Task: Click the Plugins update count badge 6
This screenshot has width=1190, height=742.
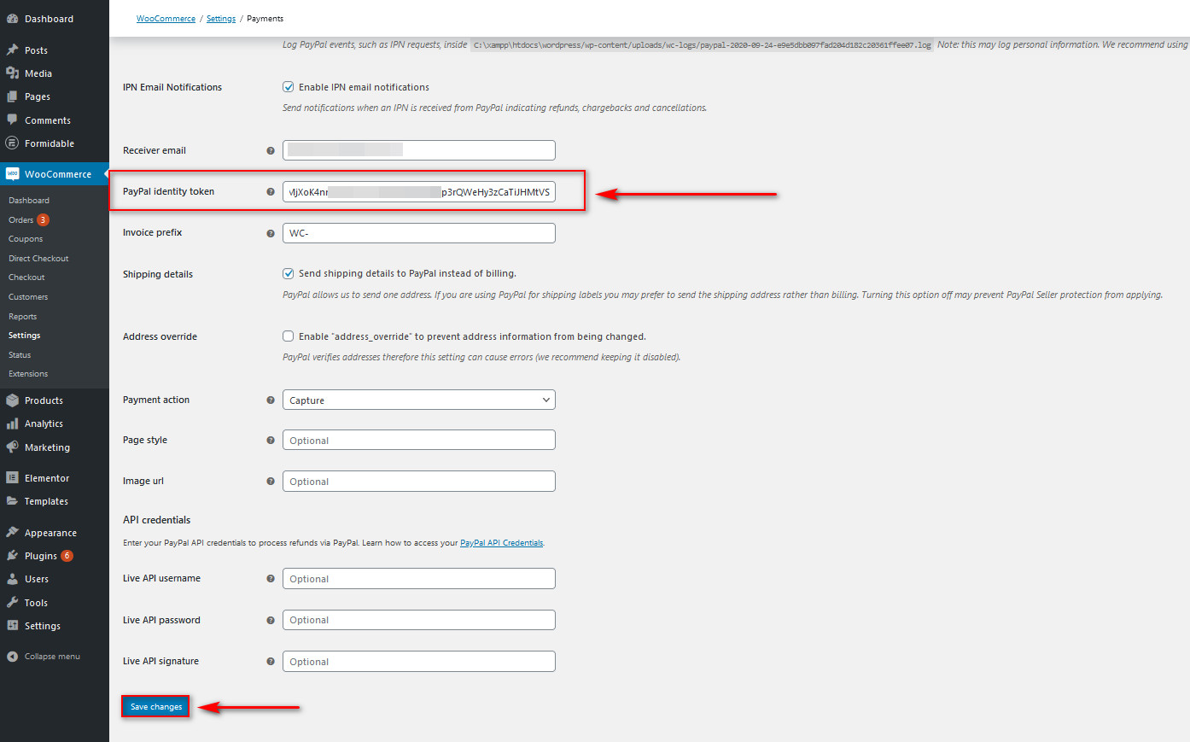Action: (x=67, y=556)
